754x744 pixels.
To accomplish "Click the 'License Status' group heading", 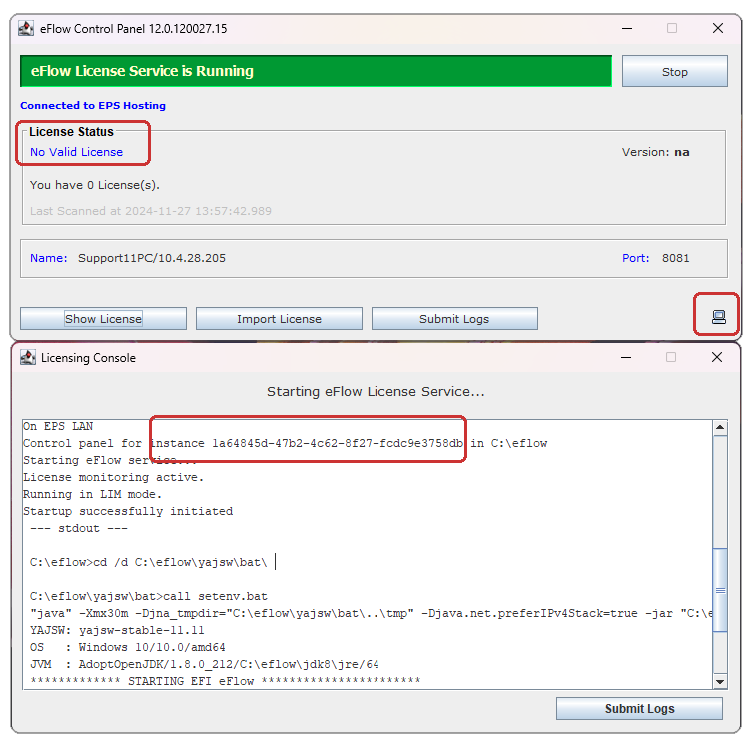I will click(71, 131).
